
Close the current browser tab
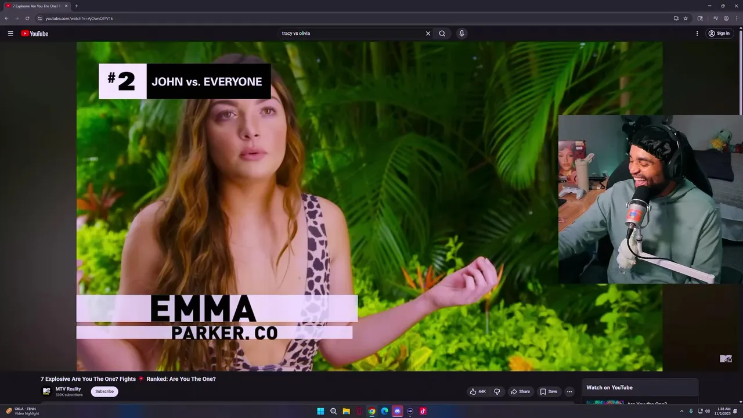pyautogui.click(x=66, y=6)
